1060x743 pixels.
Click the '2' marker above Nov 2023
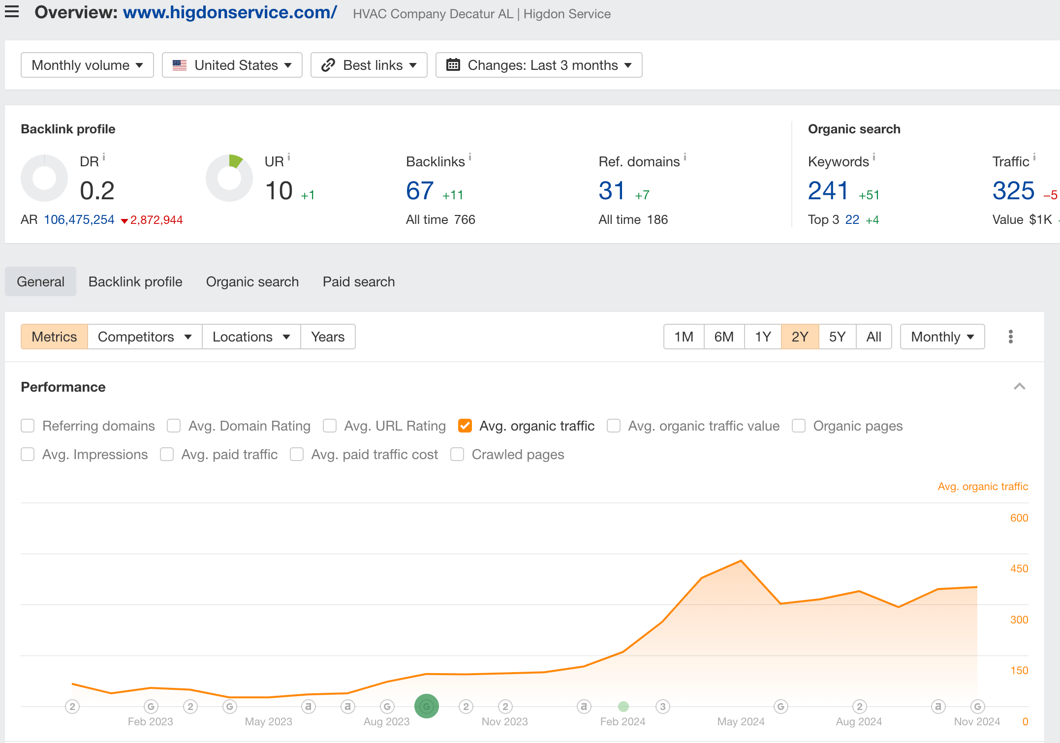(505, 707)
